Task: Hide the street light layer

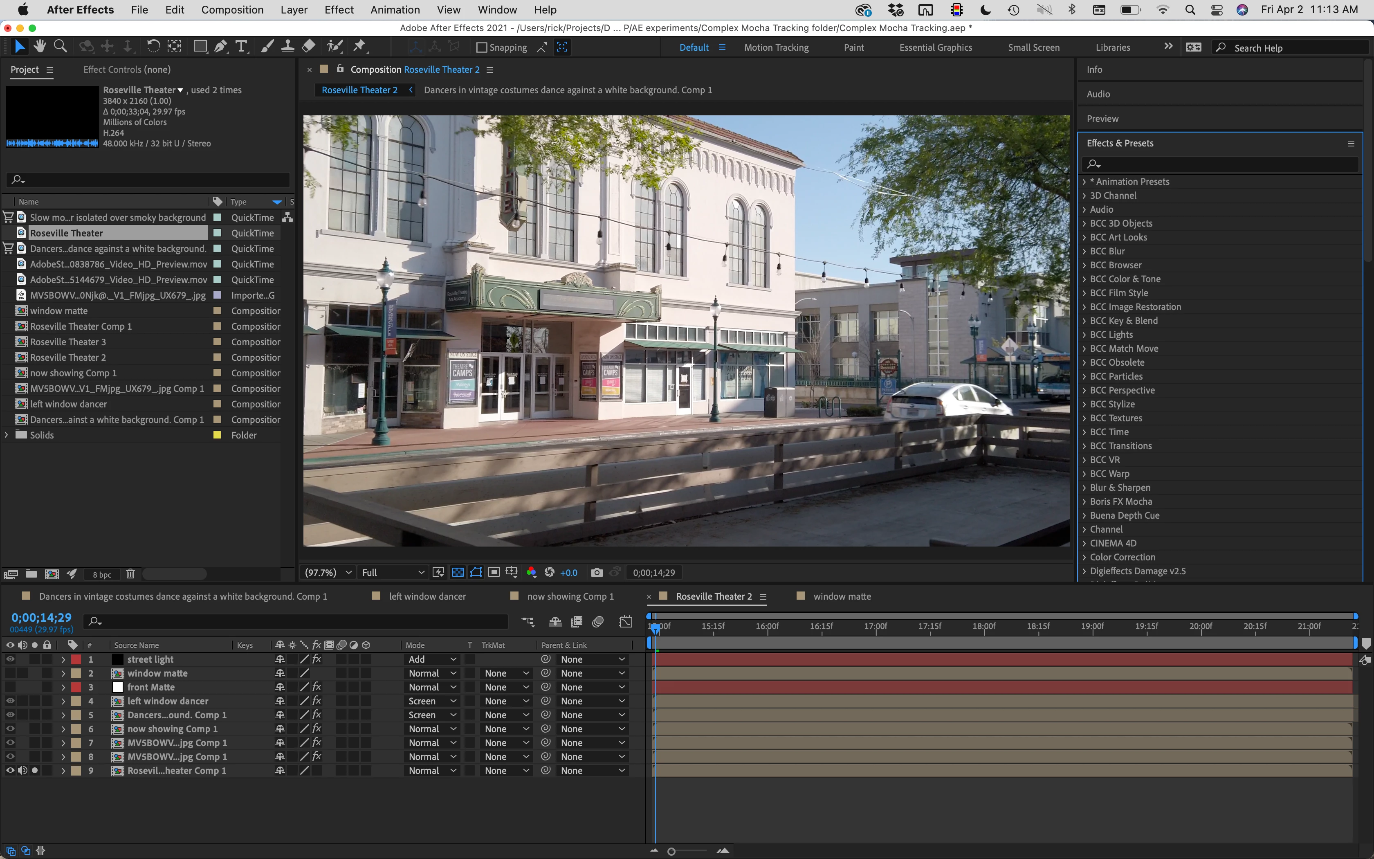Action: point(10,659)
